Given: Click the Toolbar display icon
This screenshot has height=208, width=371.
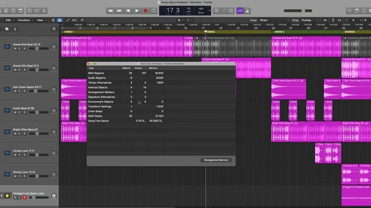Looking at the screenshot, I should point(21,11).
